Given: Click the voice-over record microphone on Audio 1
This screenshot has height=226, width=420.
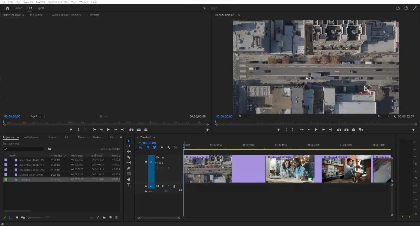Looking at the screenshot, I should click(x=174, y=186).
